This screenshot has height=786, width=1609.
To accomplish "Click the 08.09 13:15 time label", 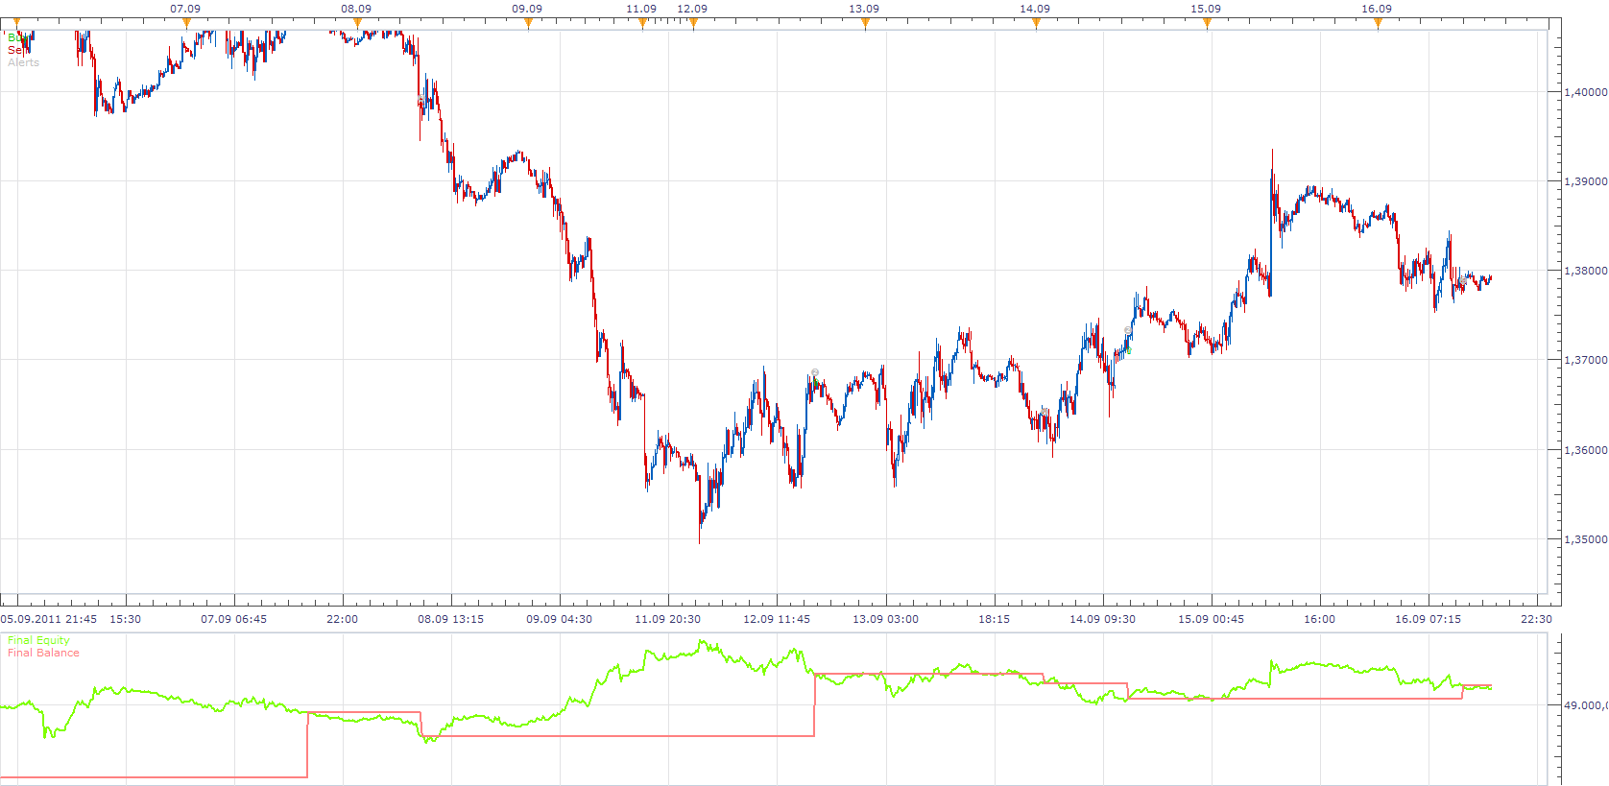I will click(x=450, y=619).
